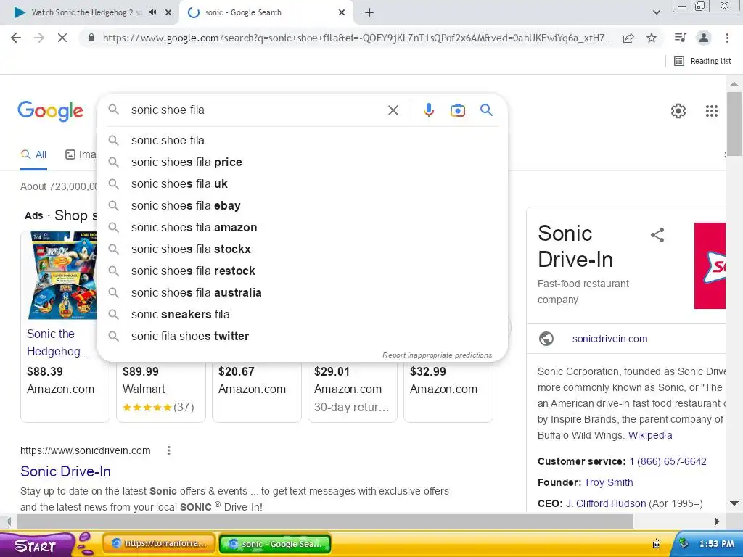Screen dimensions: 743x557
Task: View site security lock information
Action: coord(91,38)
